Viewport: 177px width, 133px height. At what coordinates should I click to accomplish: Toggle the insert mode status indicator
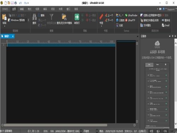[158, 131]
